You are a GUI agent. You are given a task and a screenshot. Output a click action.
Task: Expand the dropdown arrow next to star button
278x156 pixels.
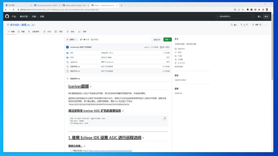tap(266, 25)
